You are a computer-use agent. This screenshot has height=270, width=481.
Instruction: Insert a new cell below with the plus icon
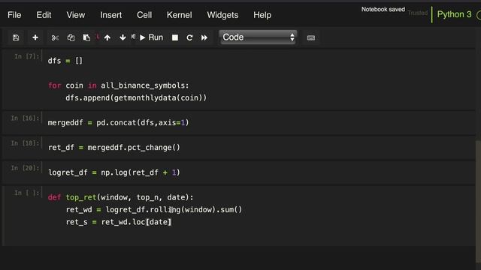tap(35, 37)
